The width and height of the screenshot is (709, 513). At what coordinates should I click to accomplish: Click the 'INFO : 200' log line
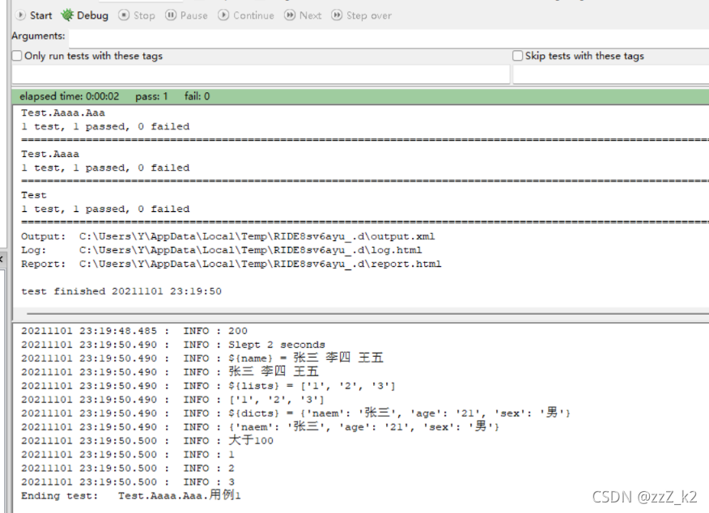pos(134,331)
